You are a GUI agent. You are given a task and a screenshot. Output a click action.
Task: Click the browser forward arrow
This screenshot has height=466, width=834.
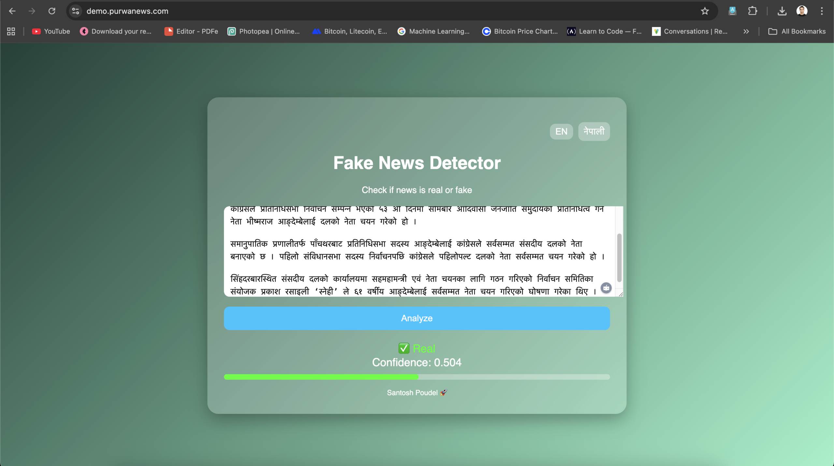click(32, 11)
